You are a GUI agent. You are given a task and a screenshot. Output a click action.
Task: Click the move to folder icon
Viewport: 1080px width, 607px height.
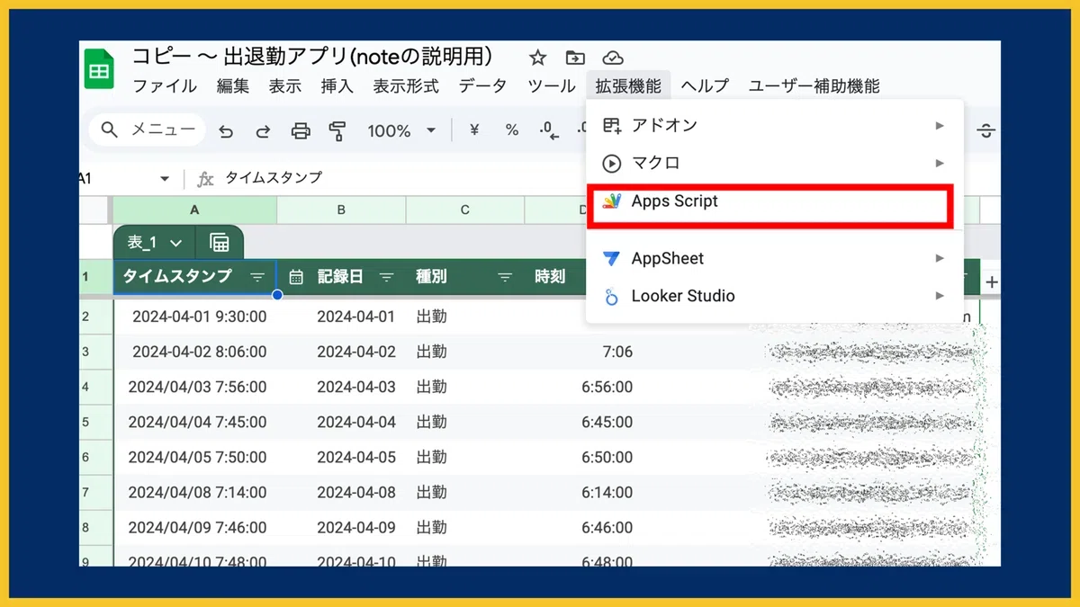pos(574,58)
